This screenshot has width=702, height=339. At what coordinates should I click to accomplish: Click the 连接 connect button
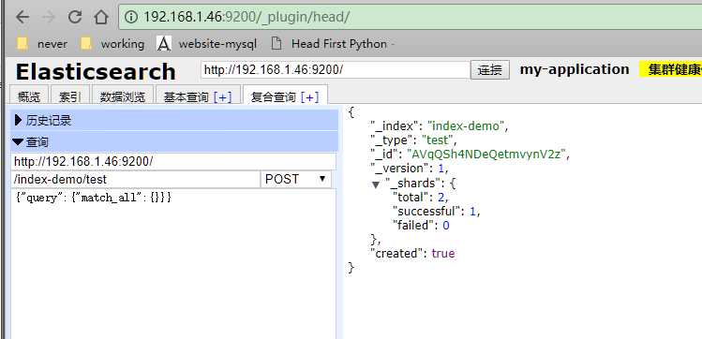(x=490, y=70)
